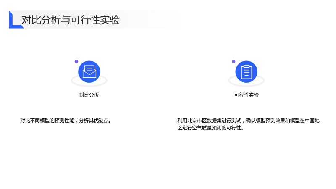
Task: Click the gray gradient title banner
Action: point(97,19)
